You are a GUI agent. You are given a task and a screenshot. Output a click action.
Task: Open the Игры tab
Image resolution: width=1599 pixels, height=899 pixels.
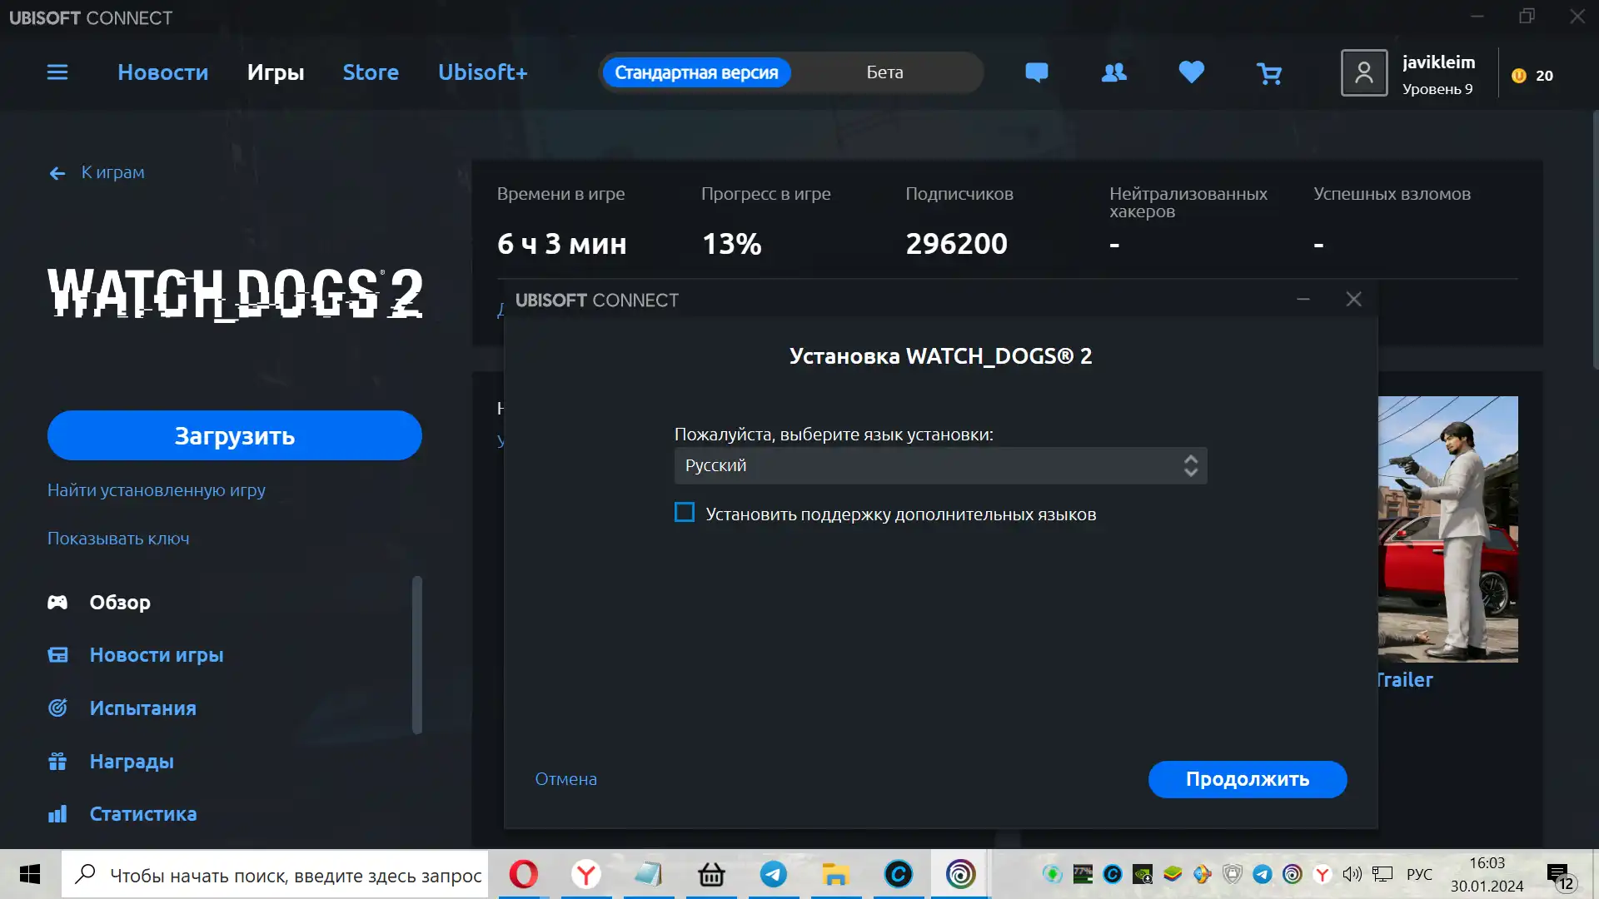tap(276, 72)
